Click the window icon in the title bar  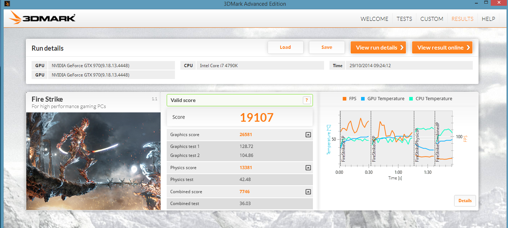pyautogui.click(x=7, y=4)
